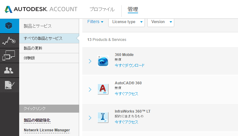Viewport: 238px width, 136px height.
Task: Select 製品の更新 in the side menu
Action: click(x=33, y=48)
